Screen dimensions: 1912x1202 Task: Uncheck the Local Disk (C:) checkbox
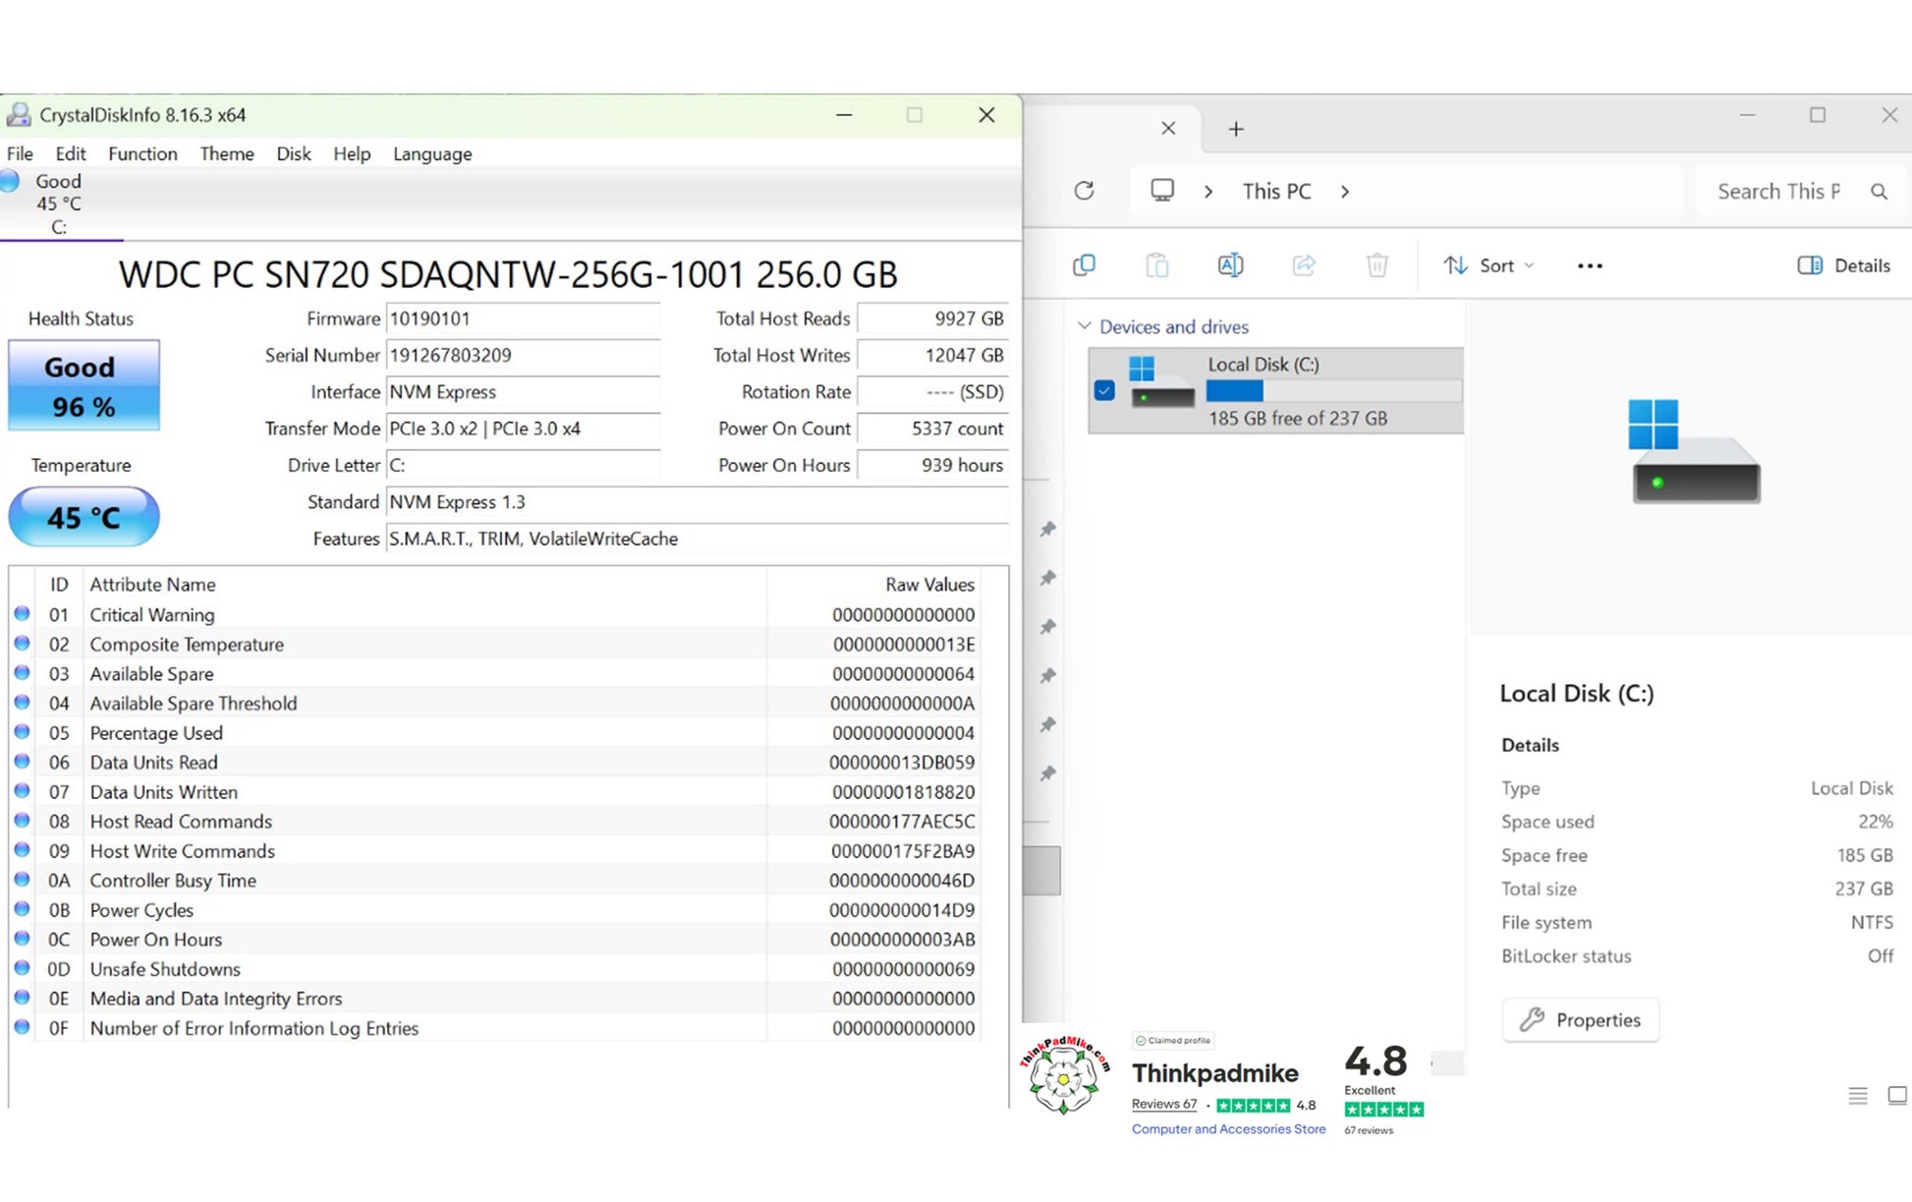coord(1104,390)
